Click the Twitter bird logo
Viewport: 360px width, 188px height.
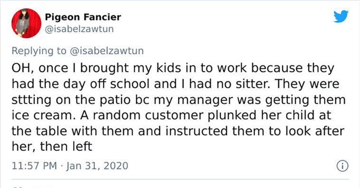tap(341, 16)
